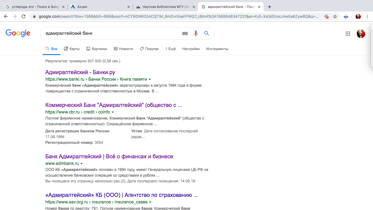The width and height of the screenshot is (373, 210).
Task: Open 'Покупки' search results
Action: (149, 49)
